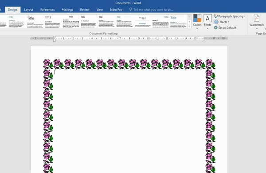This screenshot has width=266, height=173.
Task: Click the style gallery next-row arrow
Action: pos(189,22)
